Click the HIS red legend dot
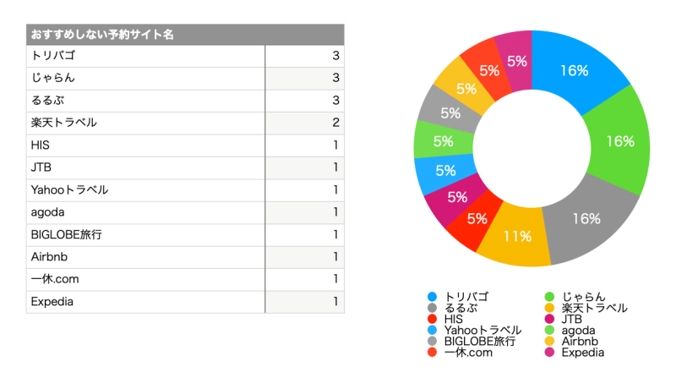The height and width of the screenshot is (389, 676). (x=432, y=319)
